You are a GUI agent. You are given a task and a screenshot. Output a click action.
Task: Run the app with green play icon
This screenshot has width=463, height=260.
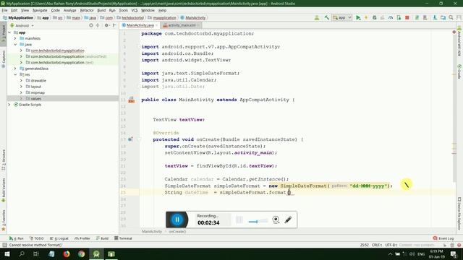click(358, 17)
